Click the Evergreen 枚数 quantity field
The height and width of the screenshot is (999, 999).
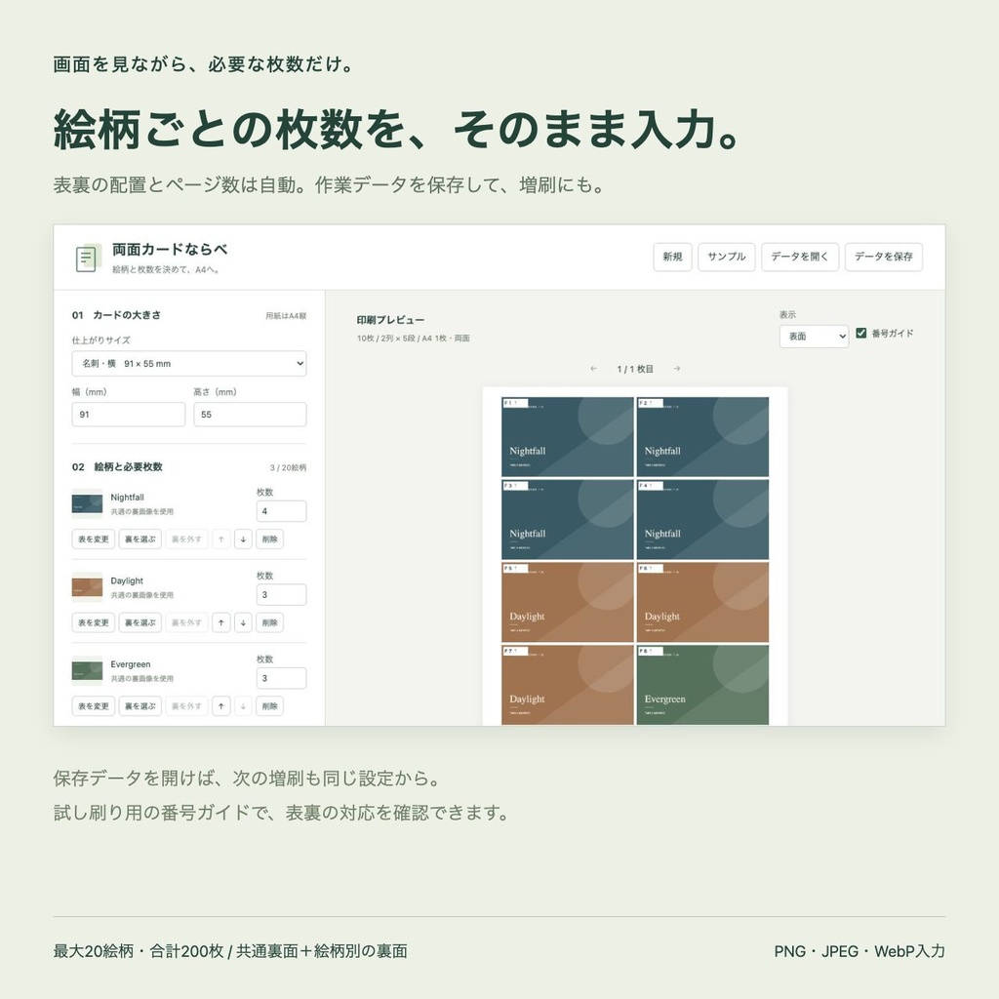tap(281, 678)
